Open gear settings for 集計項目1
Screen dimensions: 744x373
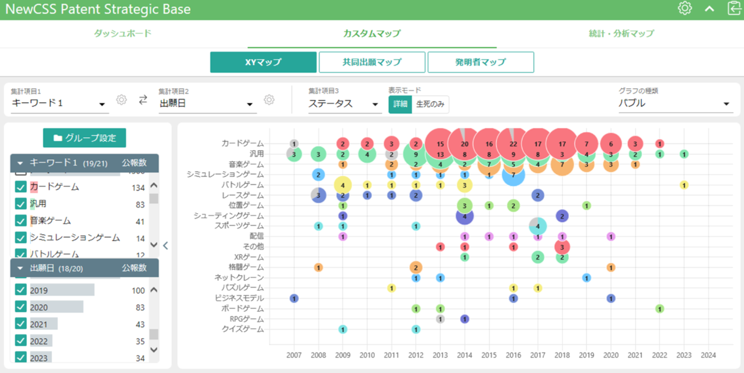[121, 100]
